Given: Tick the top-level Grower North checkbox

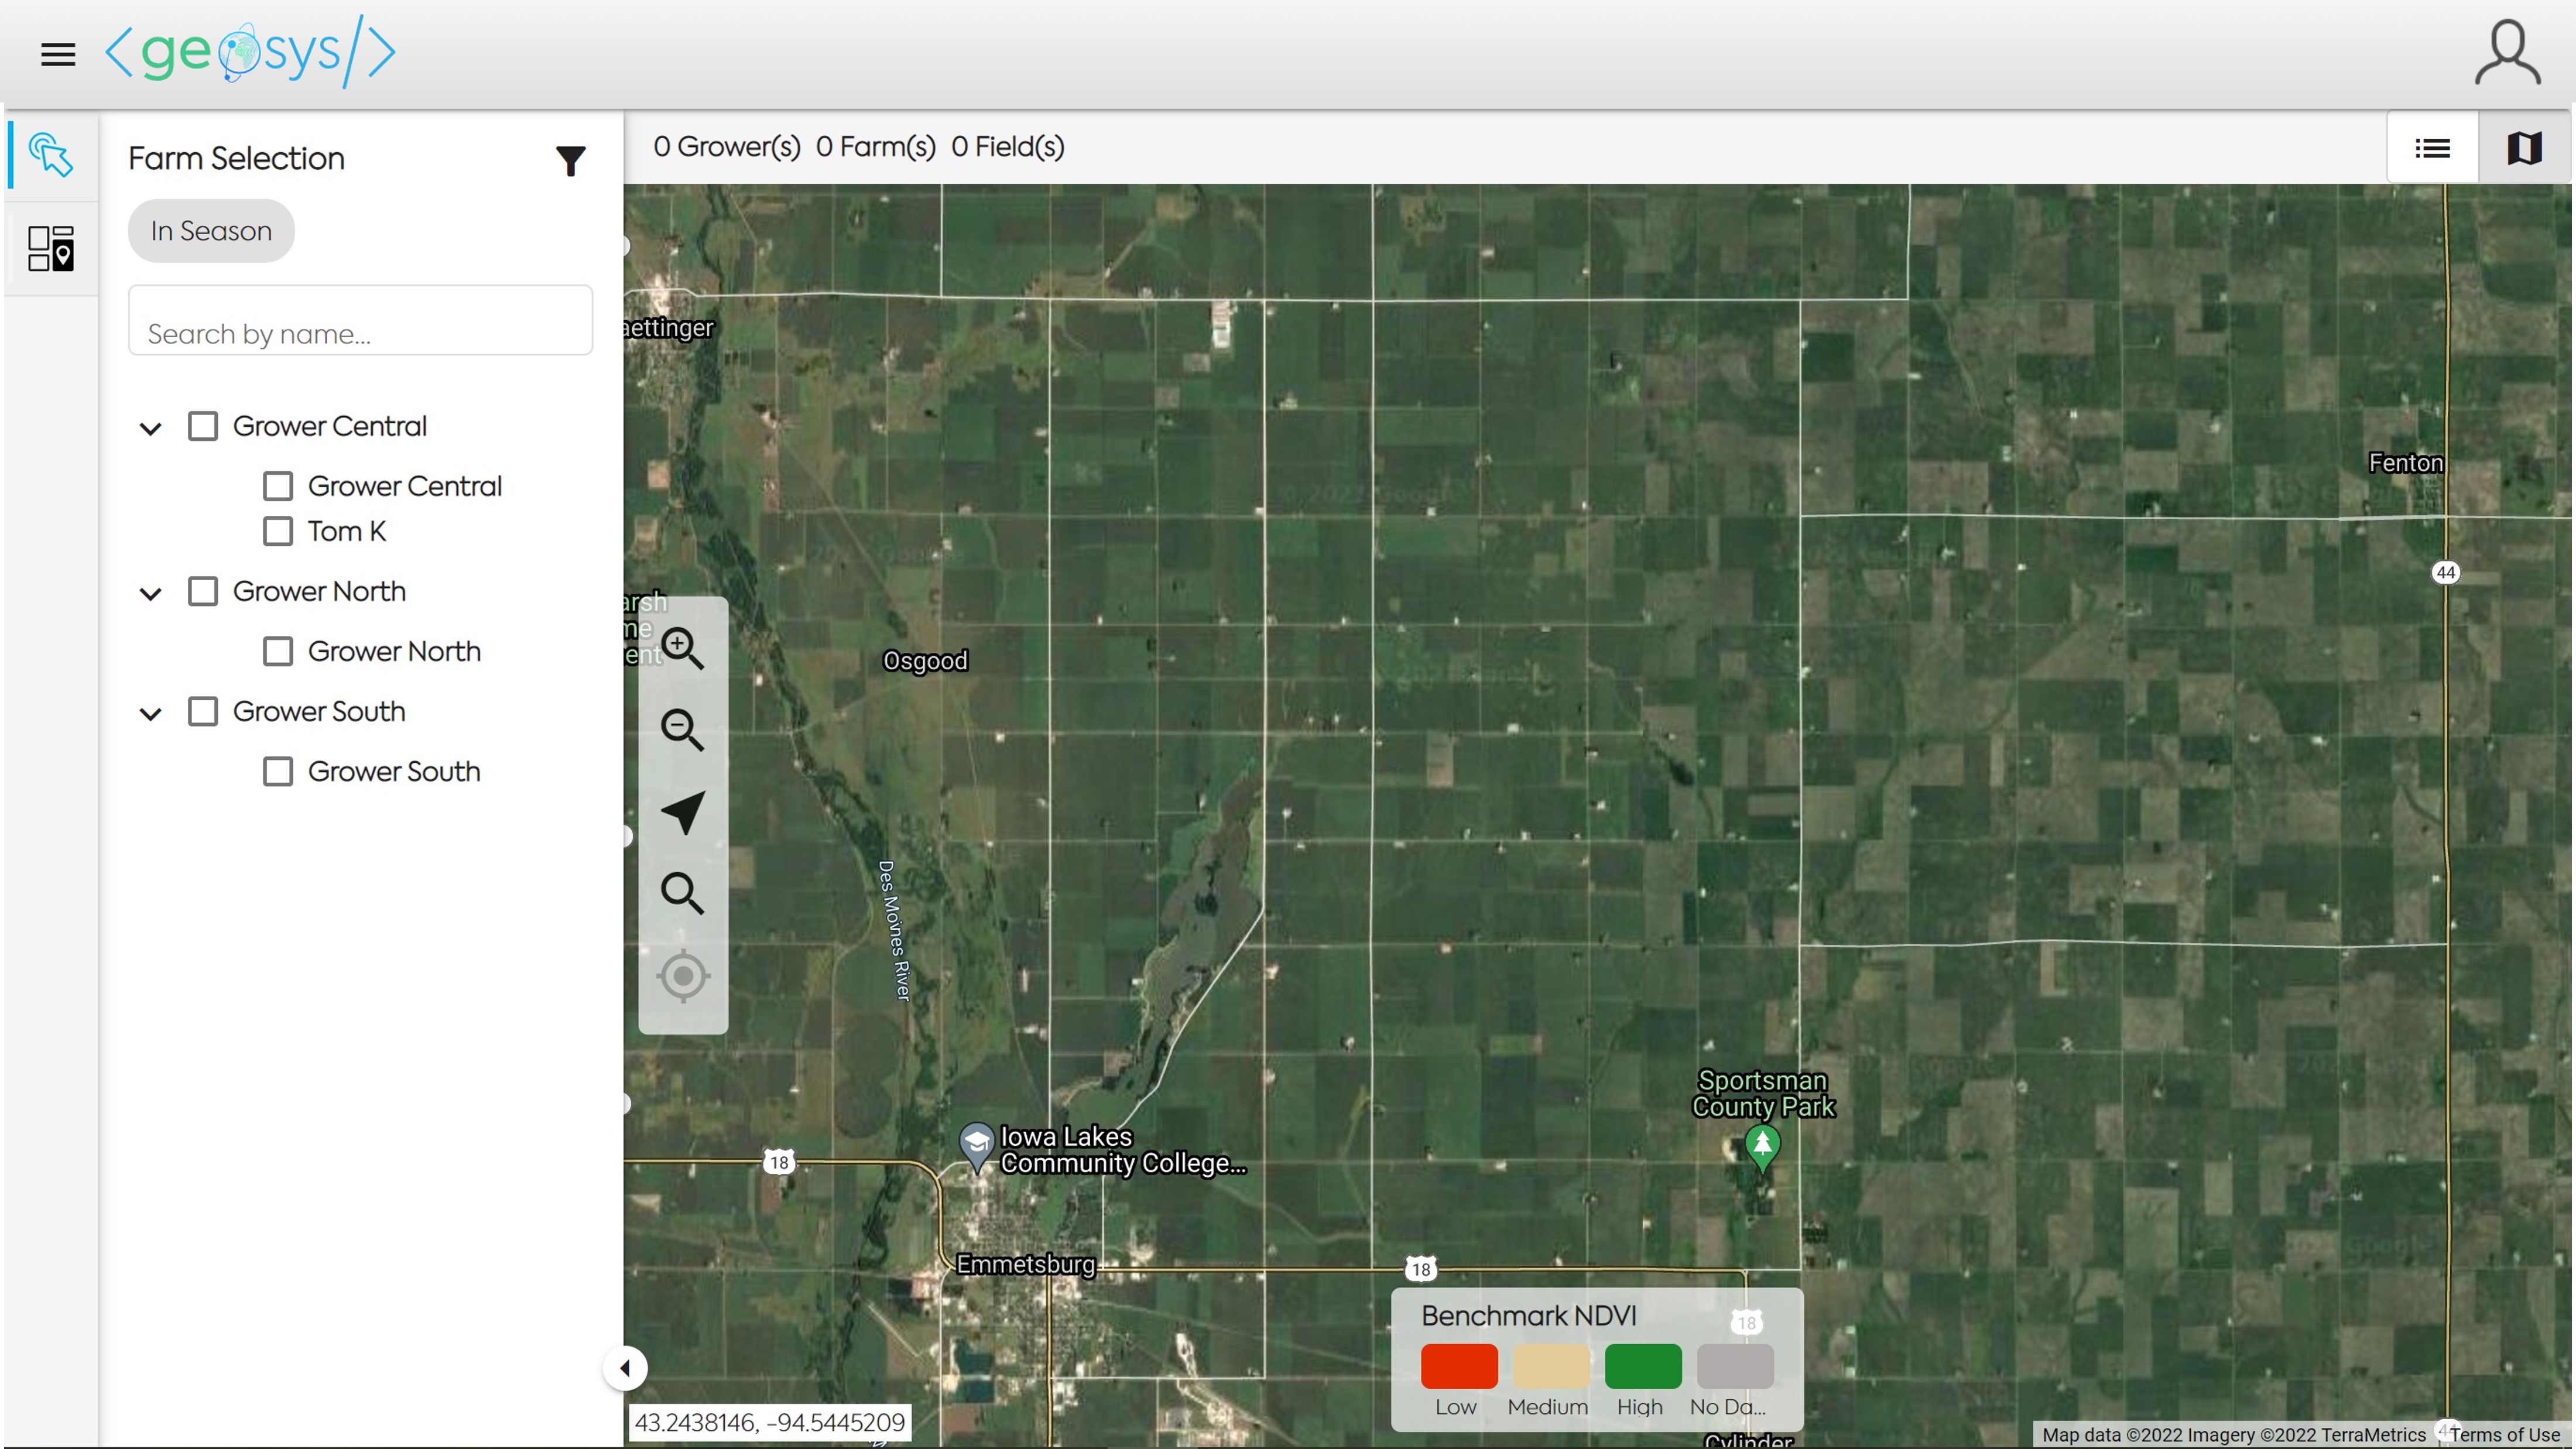Looking at the screenshot, I should click(x=203, y=591).
